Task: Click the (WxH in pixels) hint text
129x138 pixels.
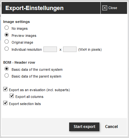Action: 90,49
